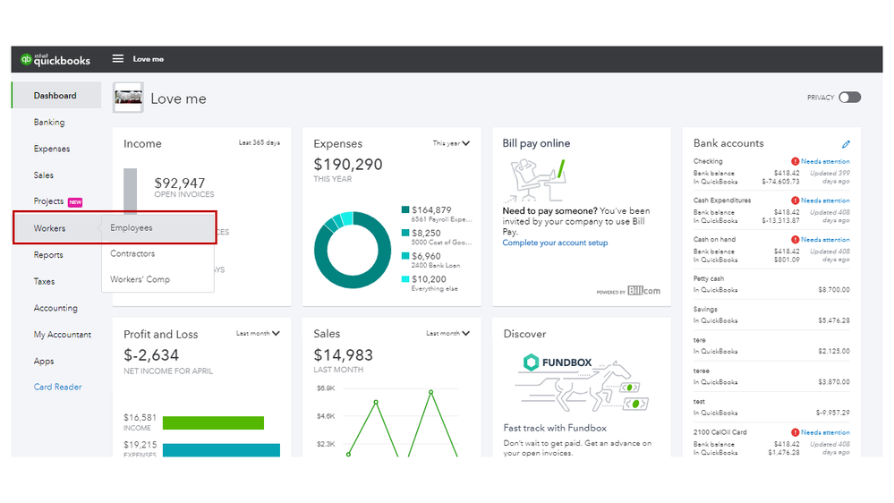894x503 pixels.
Task: Open Expenses in the sidebar
Action: [x=52, y=149]
